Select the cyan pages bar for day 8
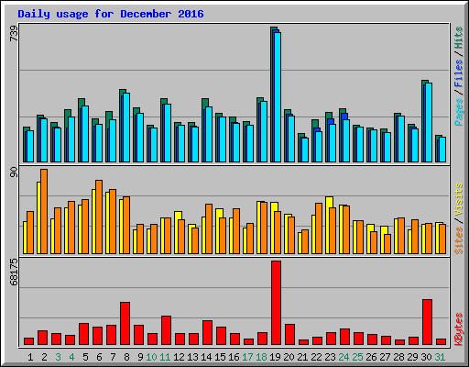469x367 pixels. (x=126, y=128)
